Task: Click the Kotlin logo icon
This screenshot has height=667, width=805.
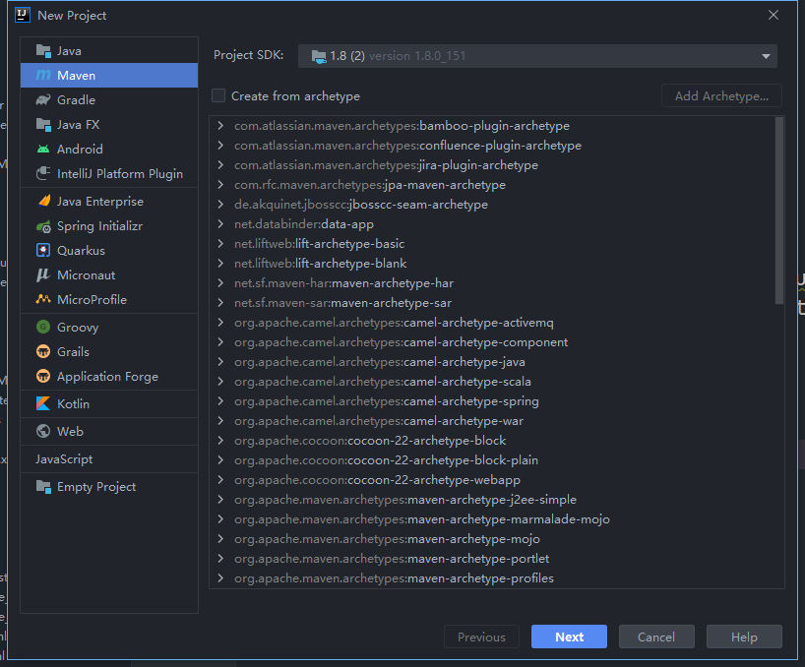Action: [x=43, y=403]
